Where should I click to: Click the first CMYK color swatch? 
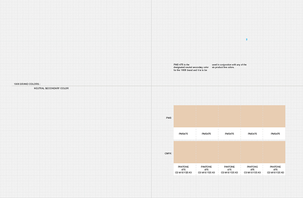coord(185,152)
